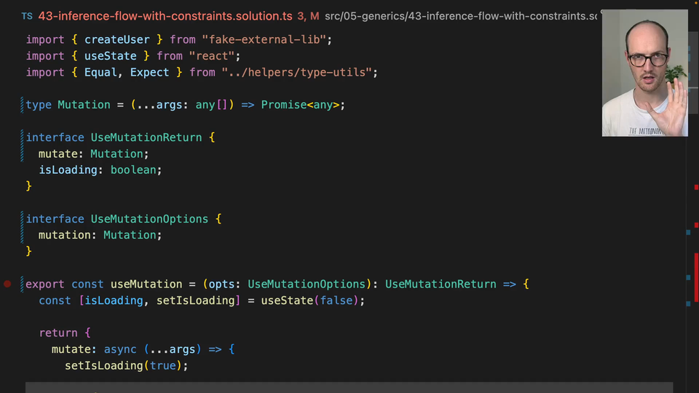
Task: Click the presenter webcam thumbnail
Action: point(644,73)
